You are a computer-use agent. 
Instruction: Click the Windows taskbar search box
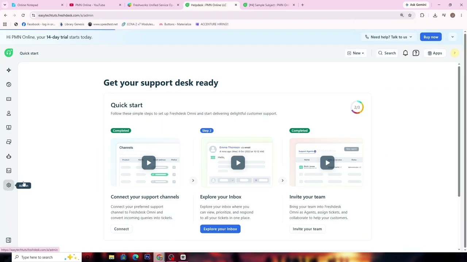[x=47, y=258]
